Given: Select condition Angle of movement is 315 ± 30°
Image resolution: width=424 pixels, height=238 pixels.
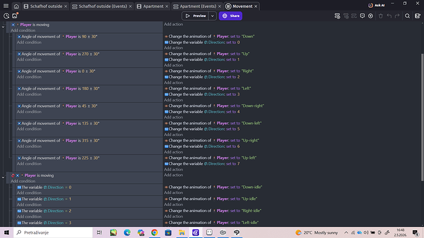Looking at the screenshot, I should (58, 140).
